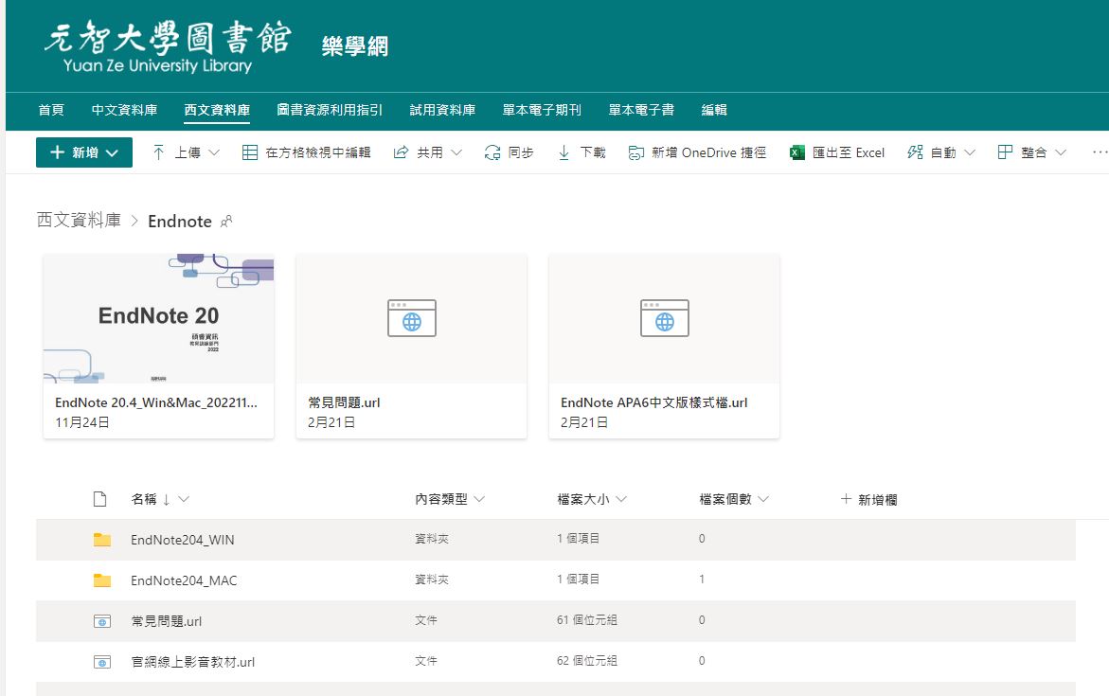Viewport: 1109px width, 696px height.
Task: Click the automate flow icon
Action: point(915,152)
